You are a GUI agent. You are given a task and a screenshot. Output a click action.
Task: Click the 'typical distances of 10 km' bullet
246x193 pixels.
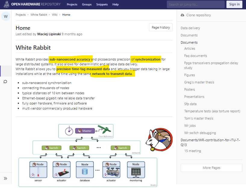tap(53, 93)
